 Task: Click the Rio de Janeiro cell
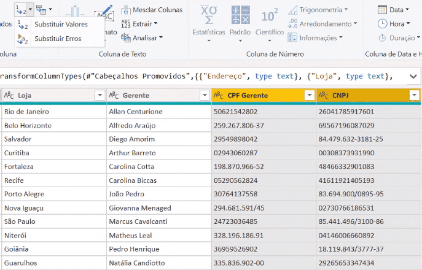click(54, 112)
